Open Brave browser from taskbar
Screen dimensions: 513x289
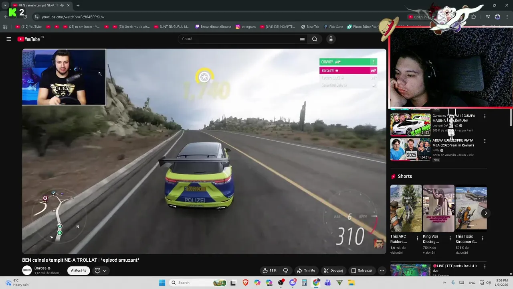click(245, 283)
